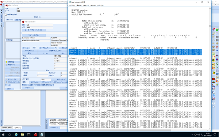Click the 名前 field in job properties dialog
Screen dimensions: 219x137
(x=42, y=9)
